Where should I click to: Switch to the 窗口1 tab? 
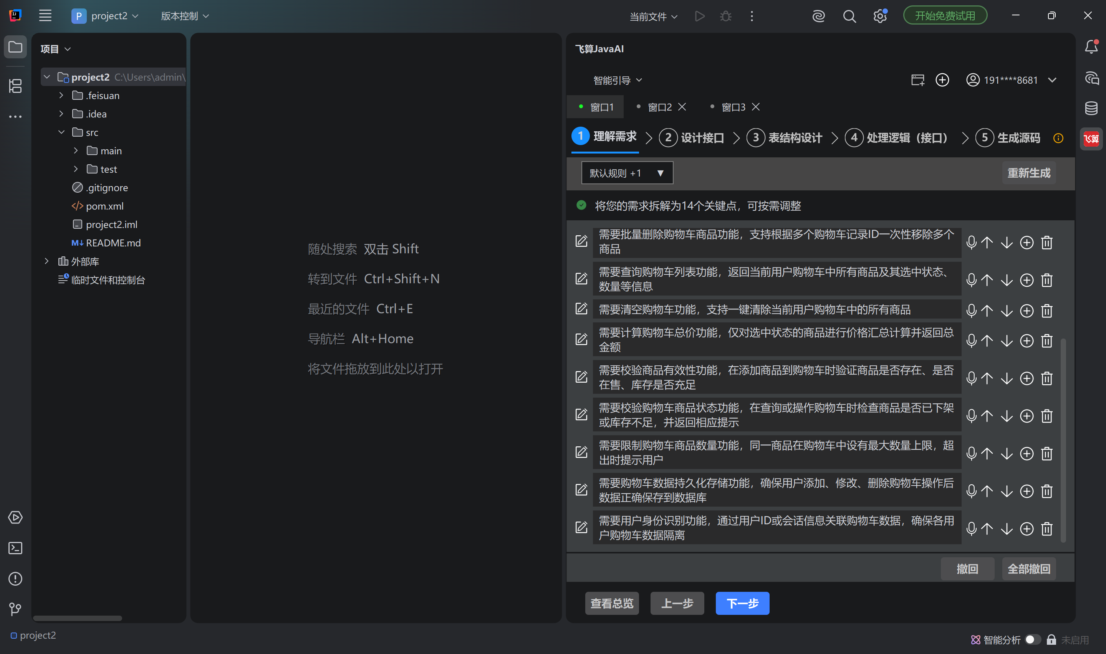tap(595, 107)
